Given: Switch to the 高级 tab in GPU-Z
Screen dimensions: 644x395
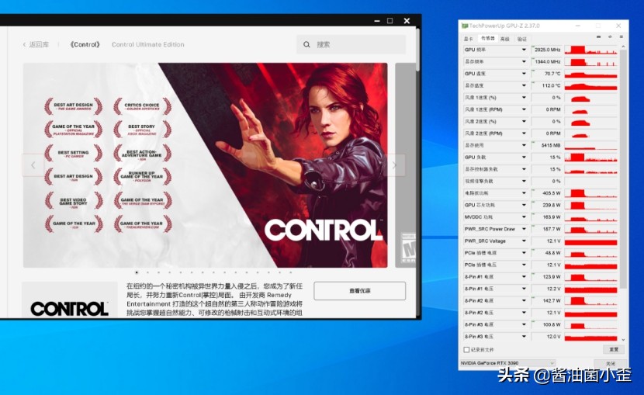Looking at the screenshot, I should point(505,39).
